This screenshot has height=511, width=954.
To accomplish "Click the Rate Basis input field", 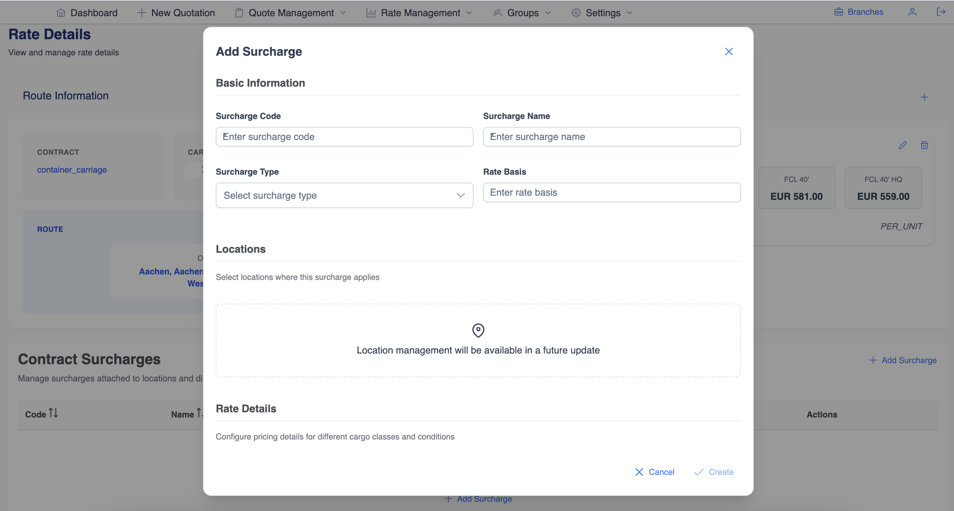I will (x=612, y=193).
